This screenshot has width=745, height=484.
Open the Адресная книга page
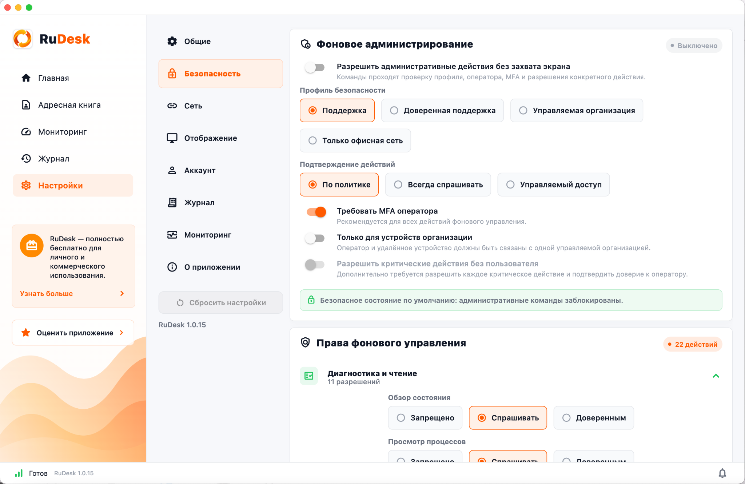click(73, 105)
